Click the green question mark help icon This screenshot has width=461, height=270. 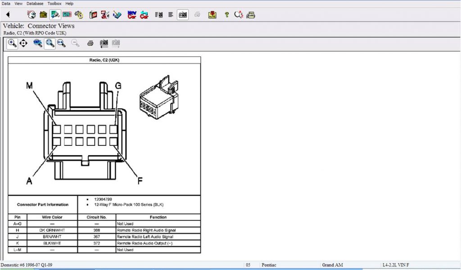click(226, 15)
